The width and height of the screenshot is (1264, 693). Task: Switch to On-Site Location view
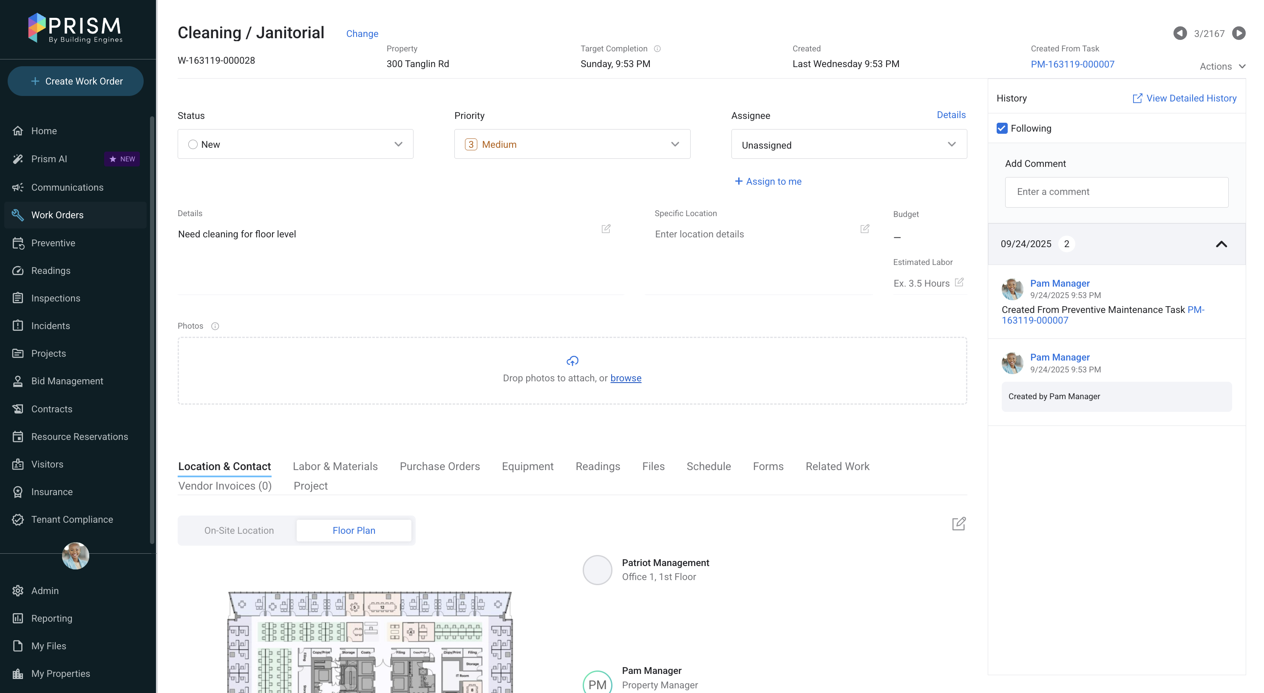pos(239,530)
